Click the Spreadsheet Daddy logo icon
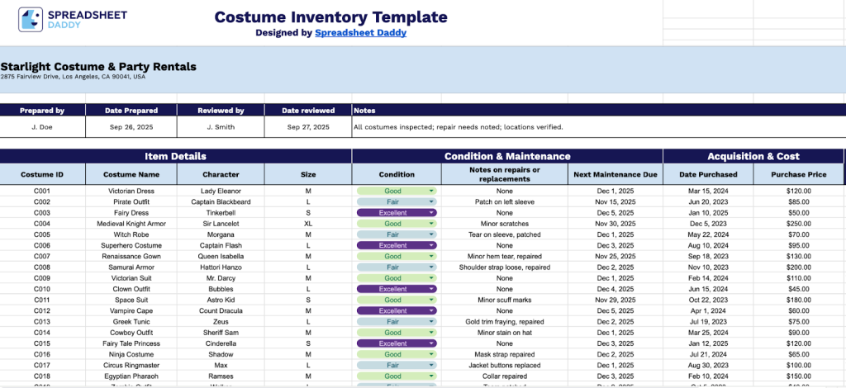Viewport: 846px width, 388px height. 31,20
